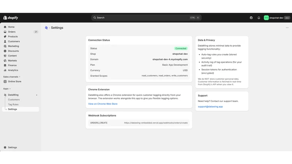Click the DataWing app icon in sidebar

[x=5, y=95]
